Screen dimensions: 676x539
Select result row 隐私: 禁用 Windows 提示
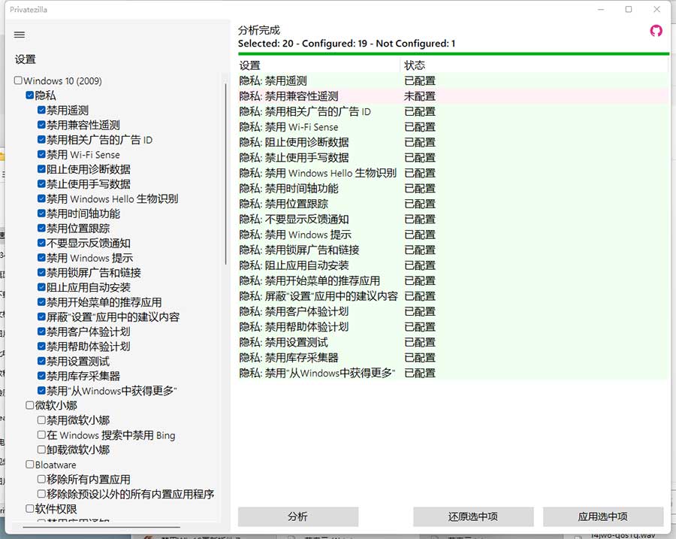click(x=453, y=235)
